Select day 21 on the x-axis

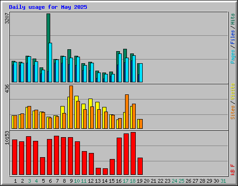click(x=153, y=181)
